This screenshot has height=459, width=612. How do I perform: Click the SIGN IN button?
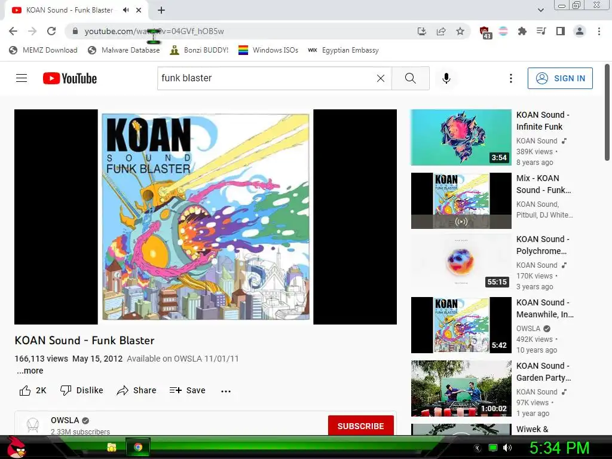click(560, 78)
